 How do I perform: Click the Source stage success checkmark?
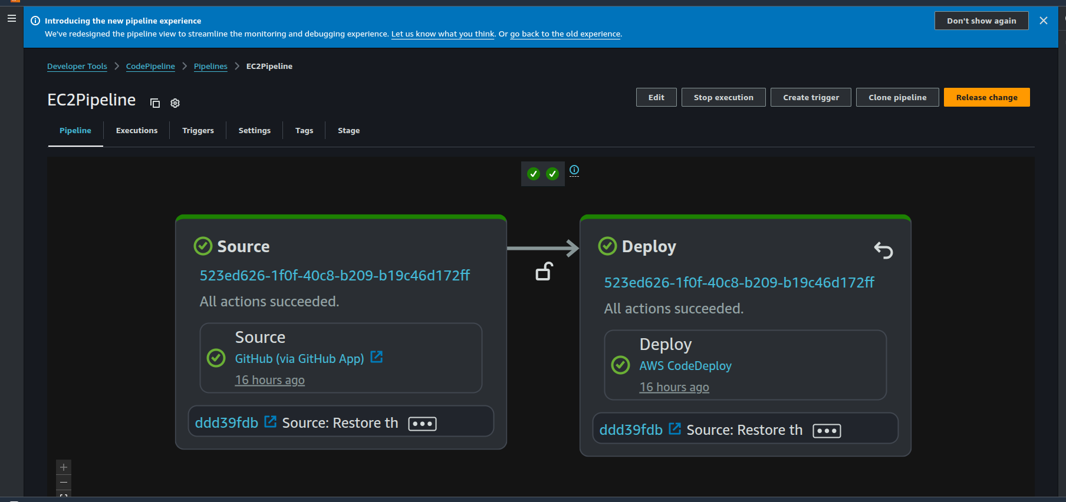203,246
